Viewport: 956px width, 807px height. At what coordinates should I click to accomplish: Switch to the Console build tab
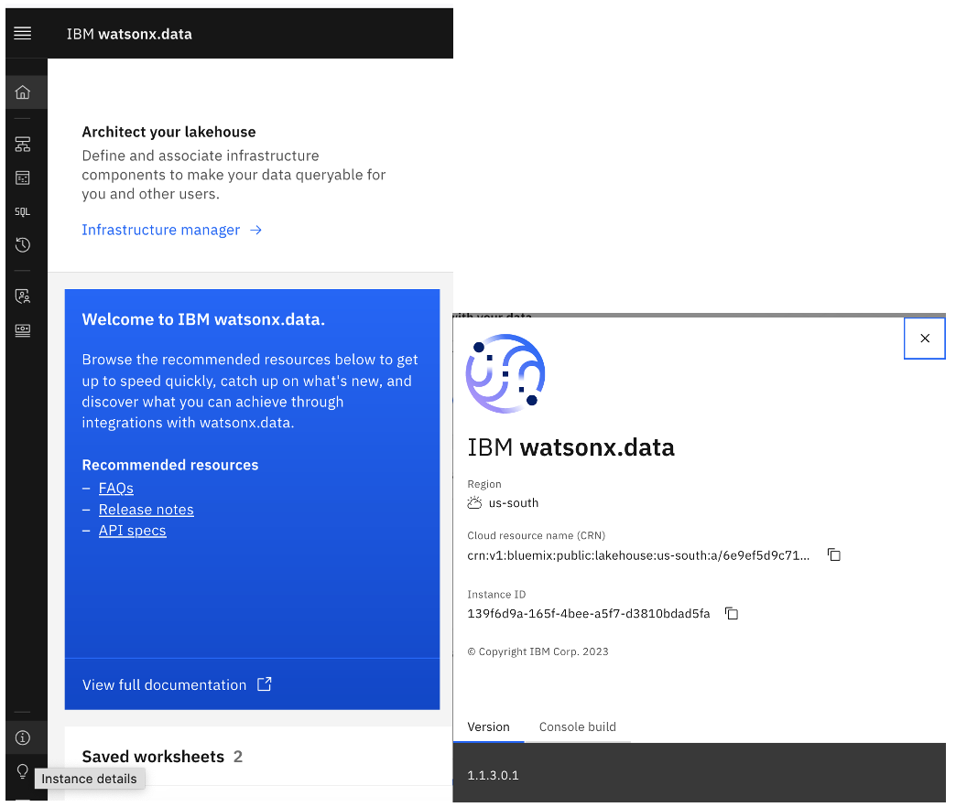point(577,726)
